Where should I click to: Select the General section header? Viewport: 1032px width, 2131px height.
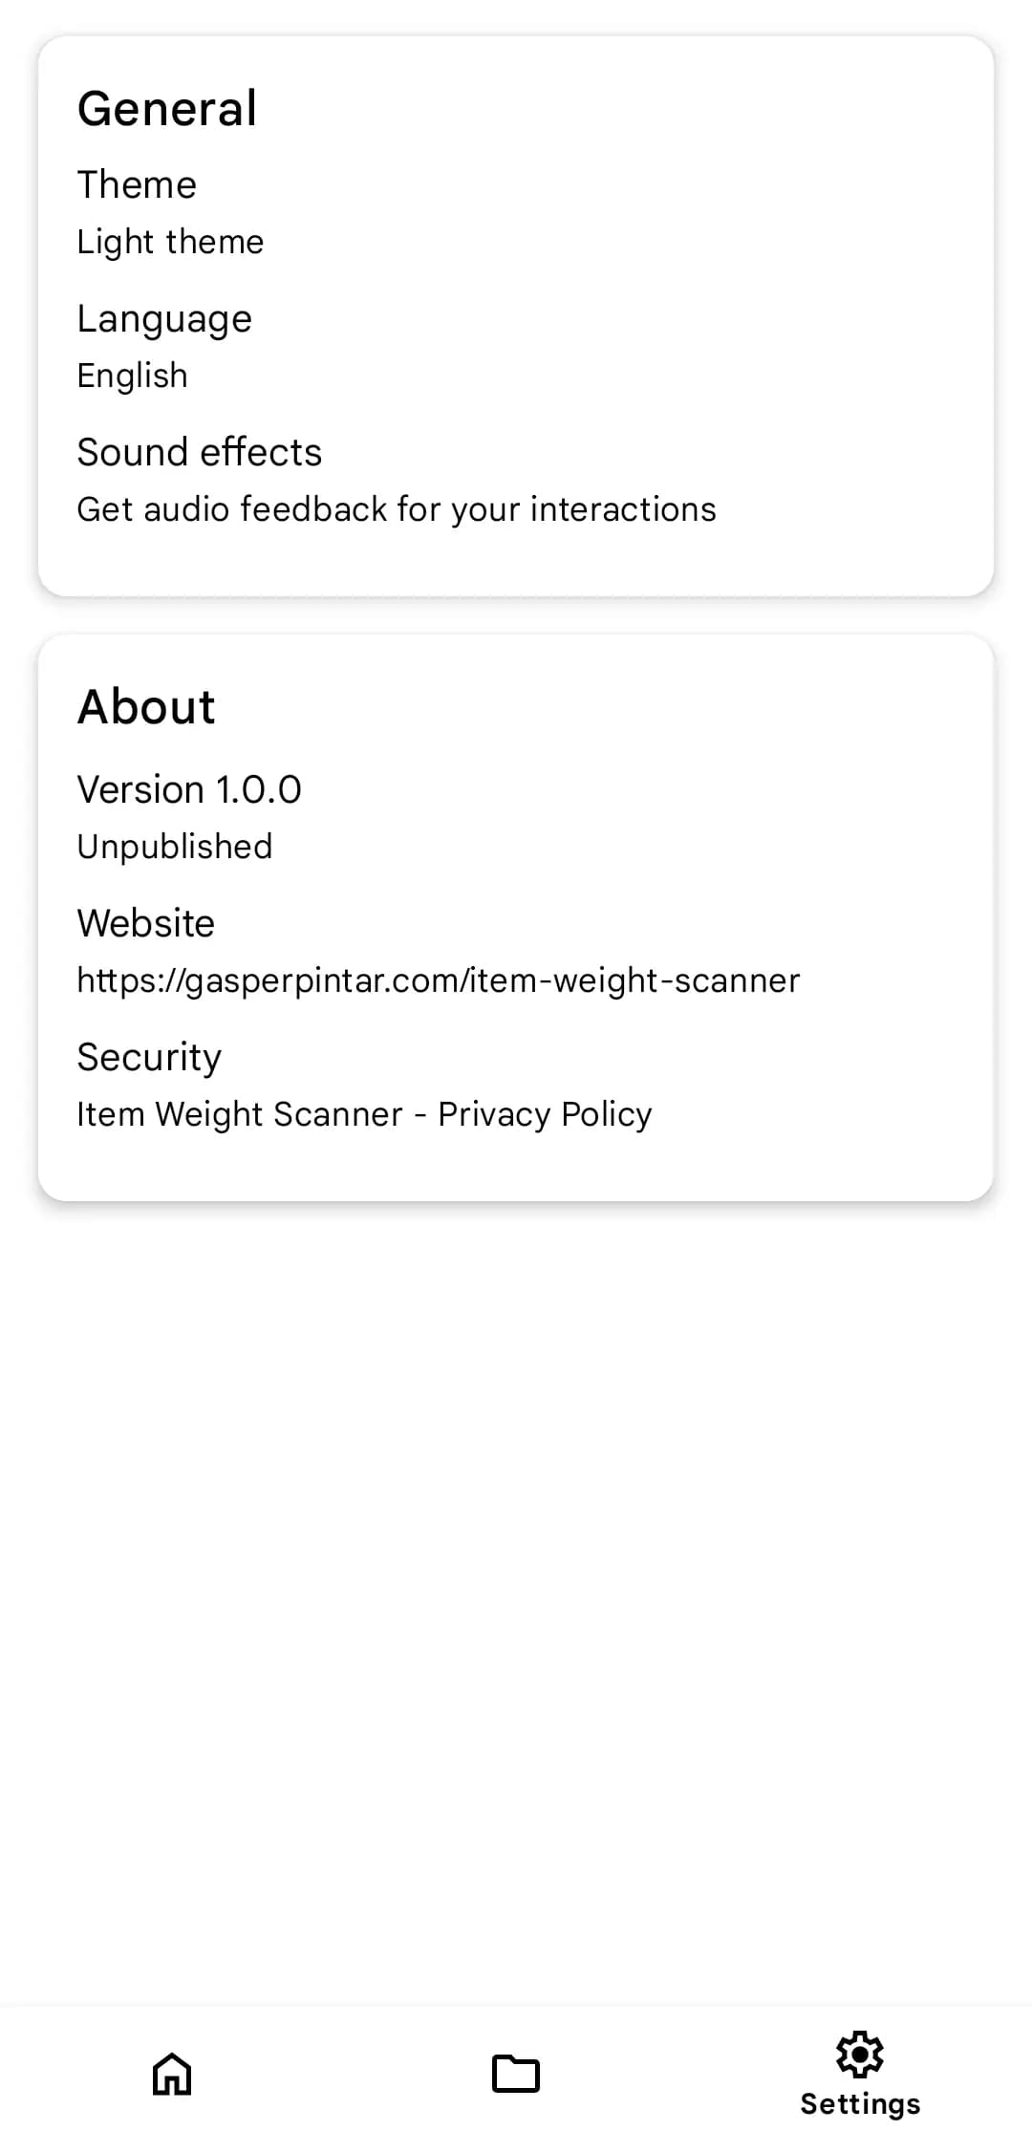[166, 107]
